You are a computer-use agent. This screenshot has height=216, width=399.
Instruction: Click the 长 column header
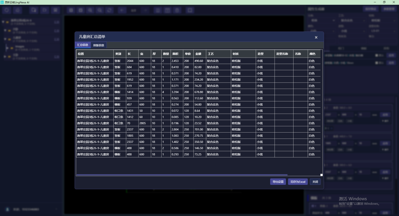tap(132, 54)
